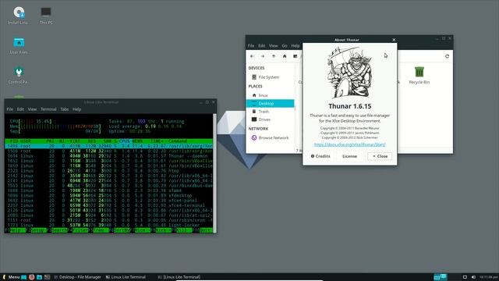The image size is (499, 281).
Task: Open the View menu in terminal window
Action: 32,109
